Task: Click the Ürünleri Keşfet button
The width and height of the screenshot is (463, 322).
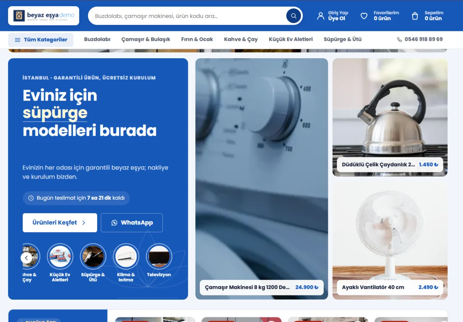Action: [x=60, y=223]
